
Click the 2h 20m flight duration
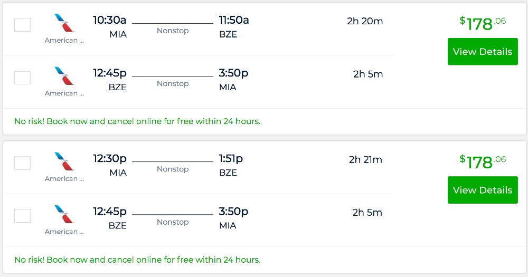[x=365, y=22]
